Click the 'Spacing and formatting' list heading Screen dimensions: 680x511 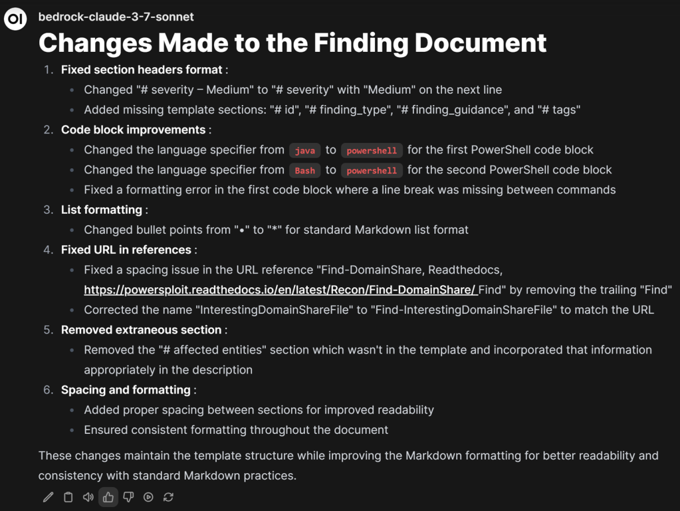(x=126, y=389)
